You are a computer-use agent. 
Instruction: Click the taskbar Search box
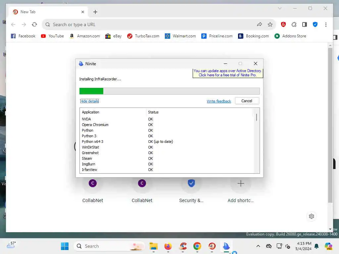coord(109,246)
